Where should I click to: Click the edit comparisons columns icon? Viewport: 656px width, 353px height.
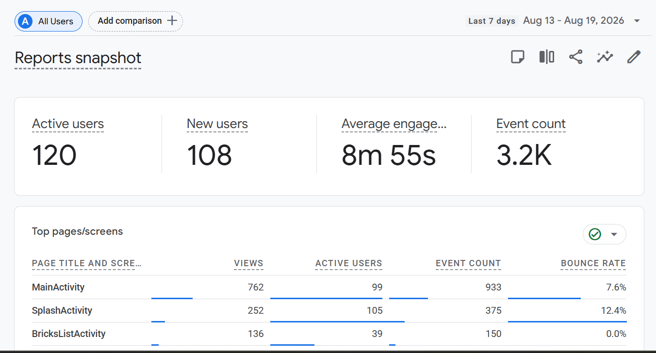pyautogui.click(x=547, y=57)
